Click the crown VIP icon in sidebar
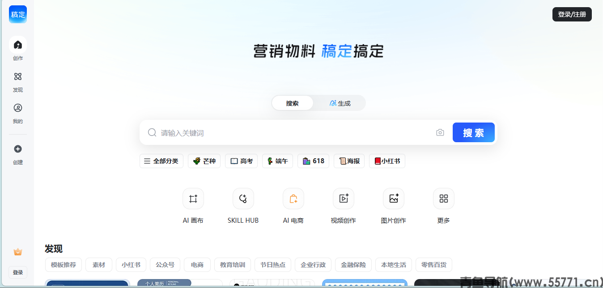Viewport: 603px width, 288px height. click(18, 252)
